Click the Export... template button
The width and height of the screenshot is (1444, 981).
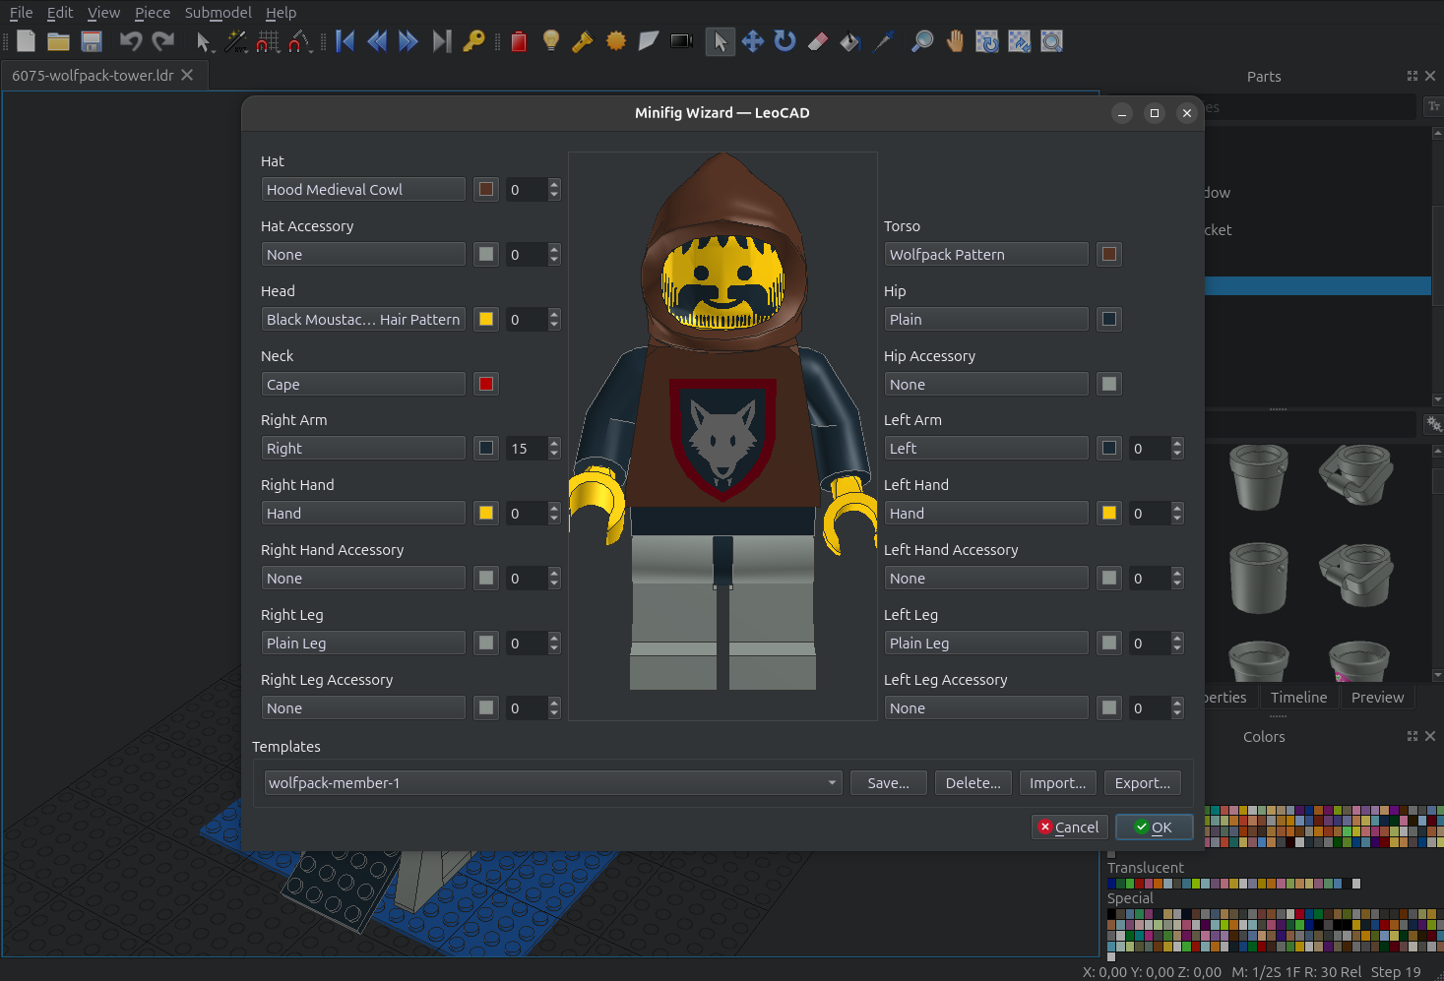pyautogui.click(x=1142, y=783)
